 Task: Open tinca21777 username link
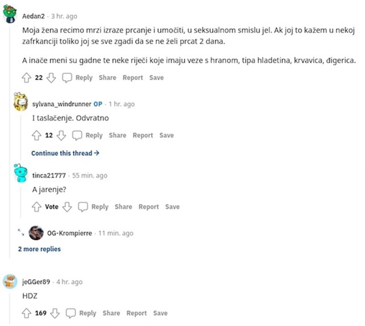tap(49, 175)
